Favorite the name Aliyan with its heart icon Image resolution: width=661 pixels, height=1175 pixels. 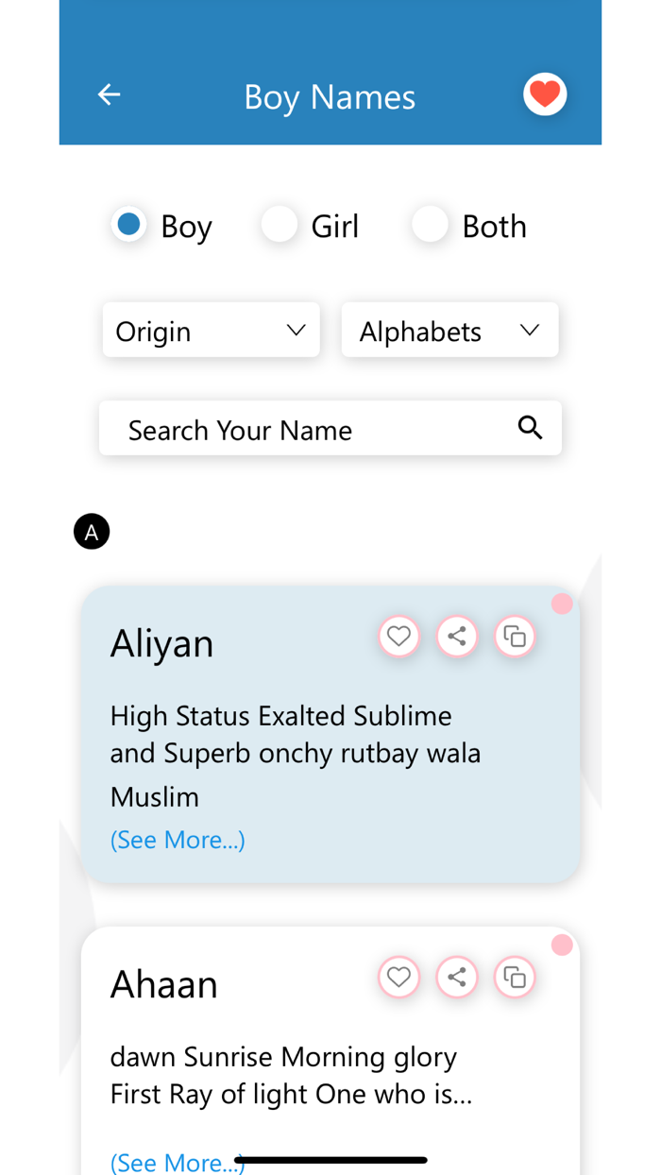click(x=398, y=636)
